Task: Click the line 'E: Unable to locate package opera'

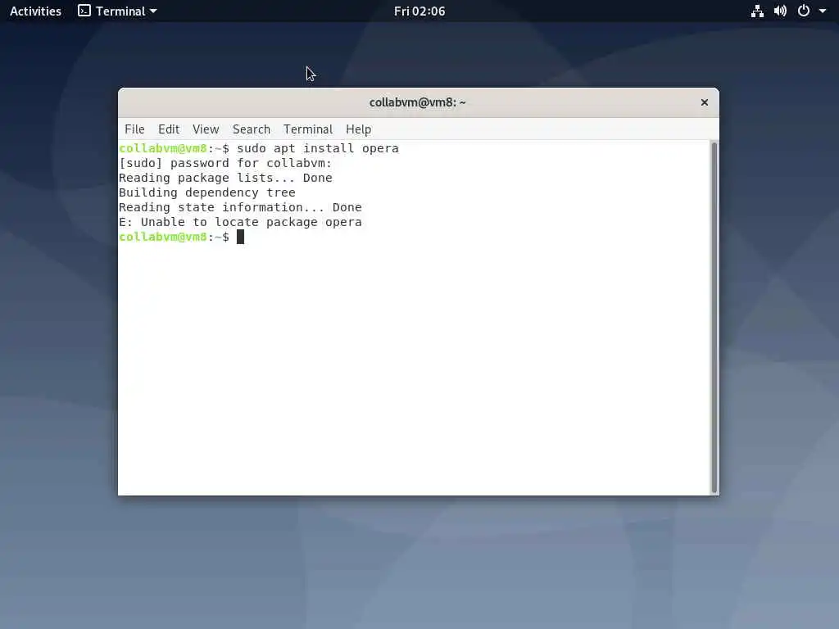Action: tap(240, 222)
